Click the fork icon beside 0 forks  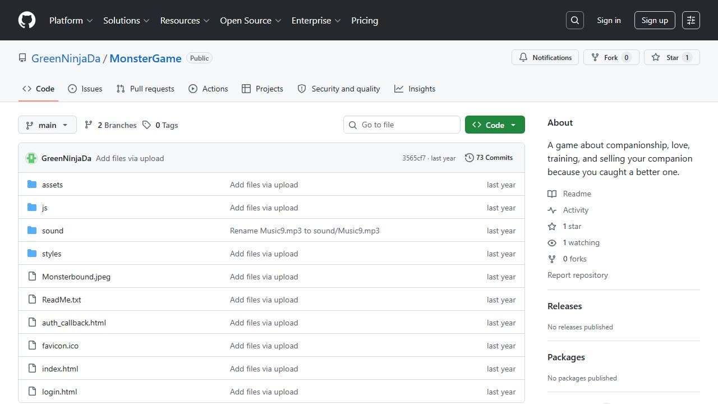552,259
